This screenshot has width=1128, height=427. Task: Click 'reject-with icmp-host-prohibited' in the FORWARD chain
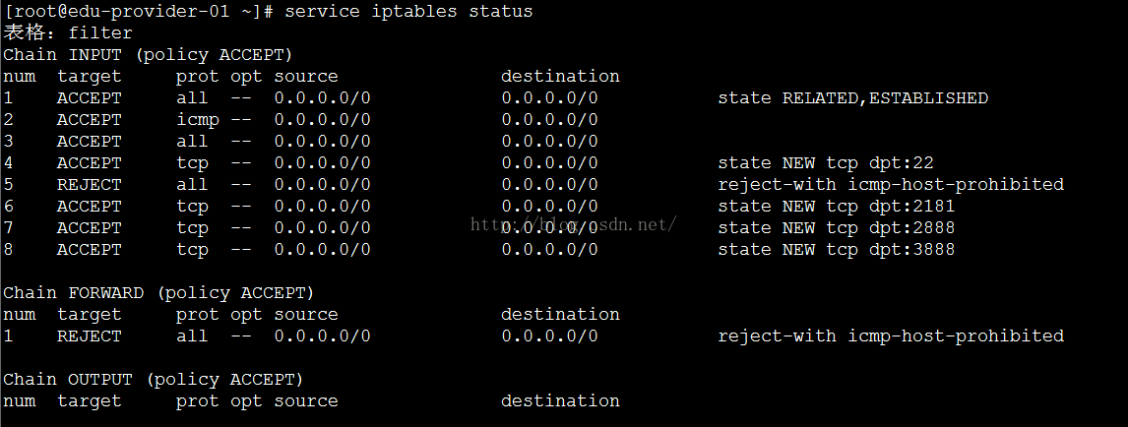click(x=891, y=336)
